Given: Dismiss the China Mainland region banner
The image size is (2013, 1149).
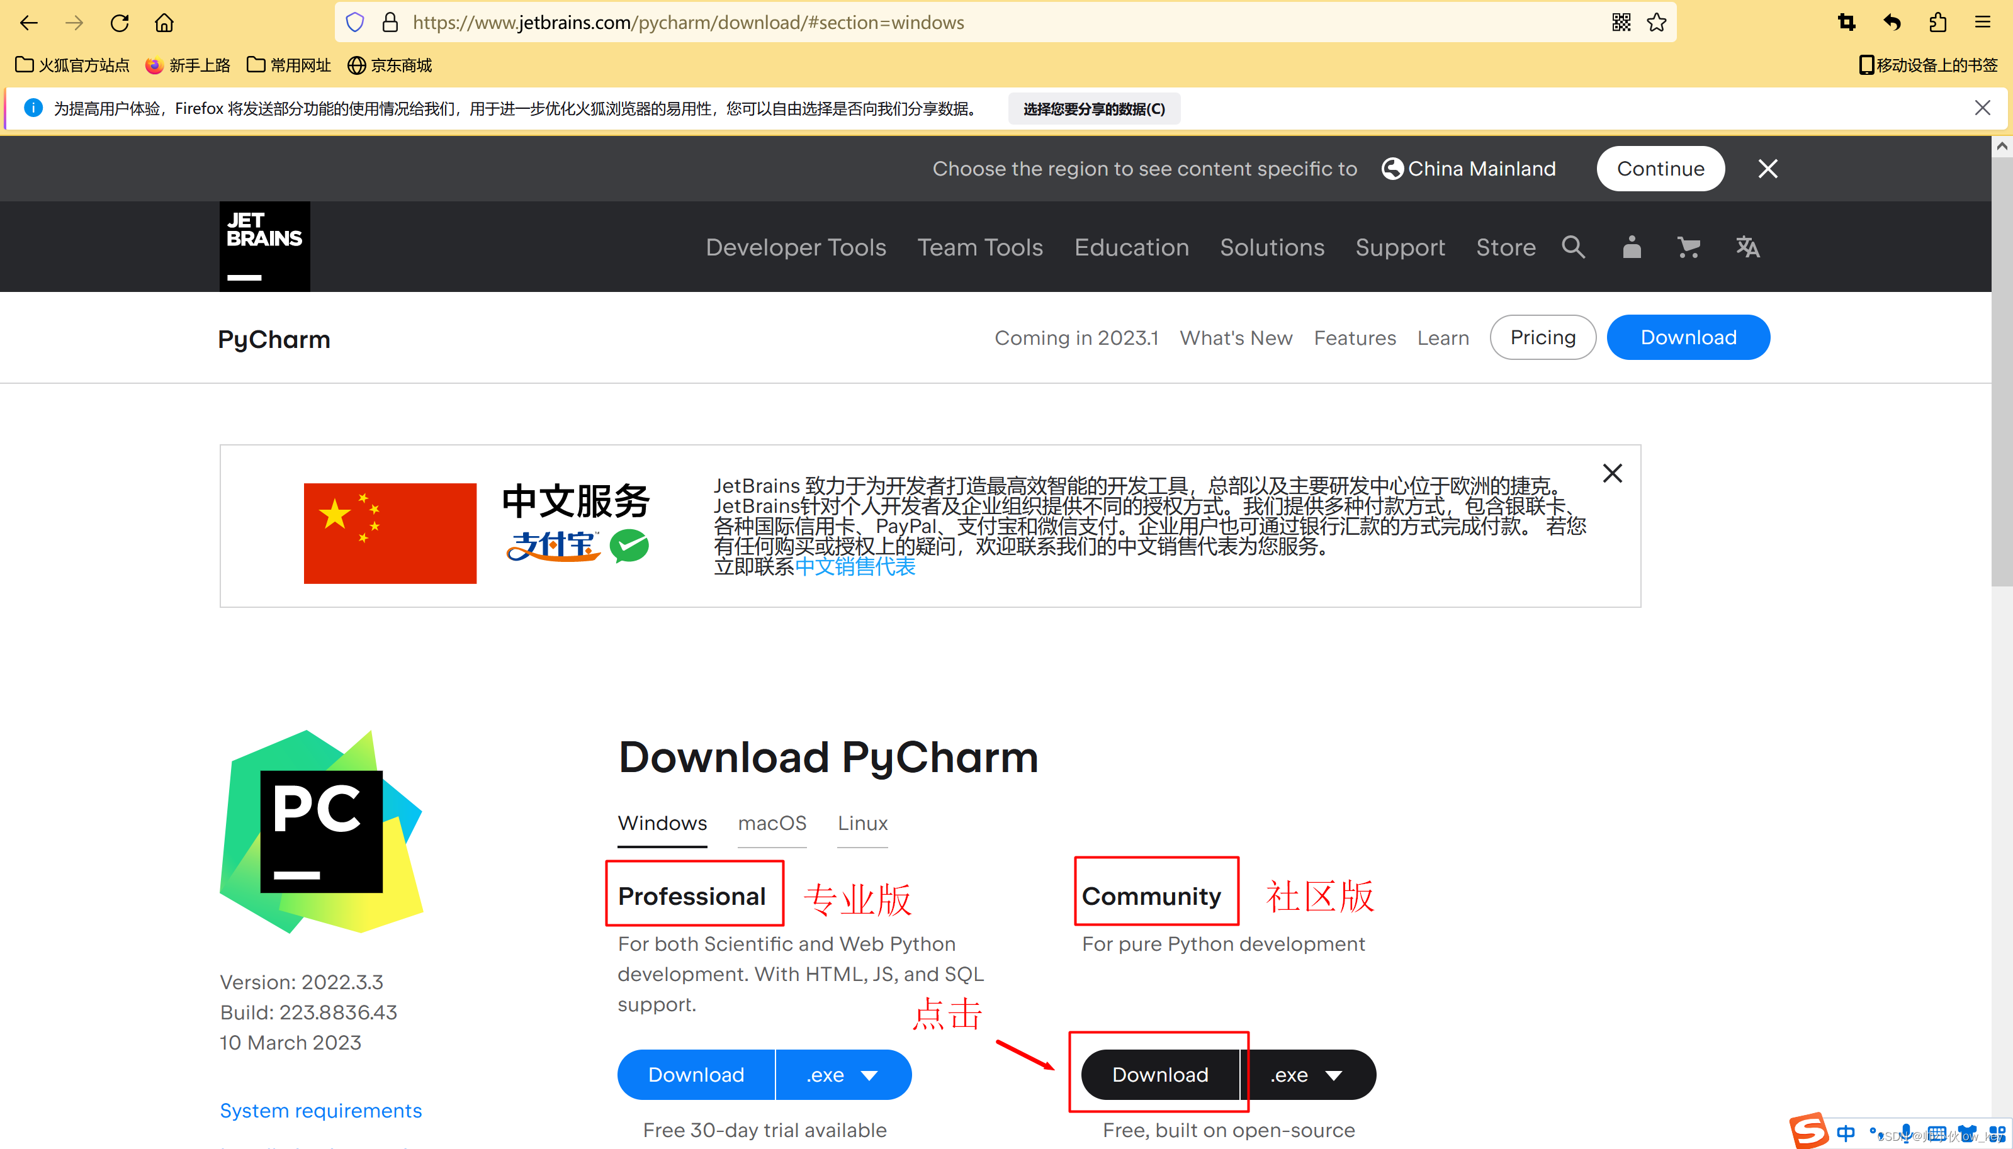Looking at the screenshot, I should click(x=1767, y=167).
